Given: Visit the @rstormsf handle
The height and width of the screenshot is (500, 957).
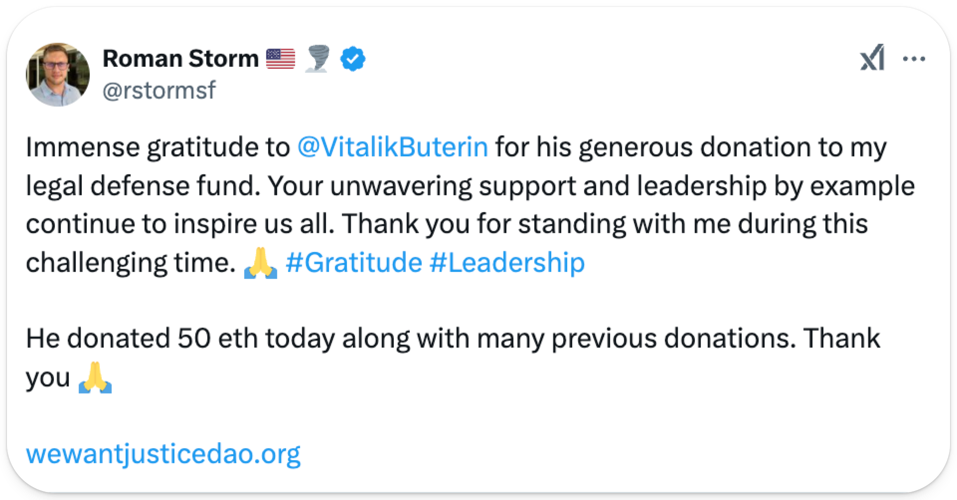Looking at the screenshot, I should click(x=159, y=90).
